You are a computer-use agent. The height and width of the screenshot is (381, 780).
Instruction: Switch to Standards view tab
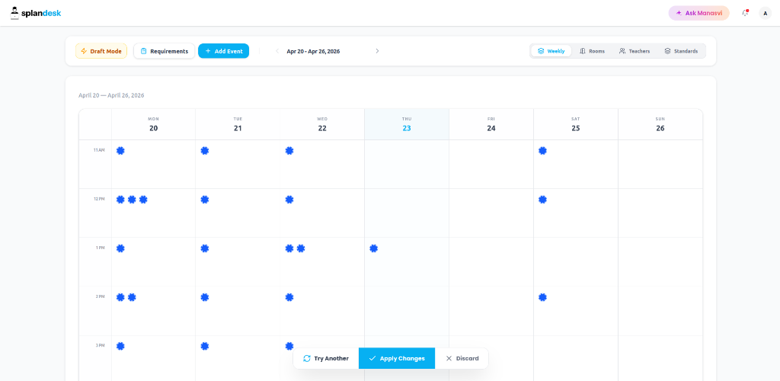pos(681,51)
